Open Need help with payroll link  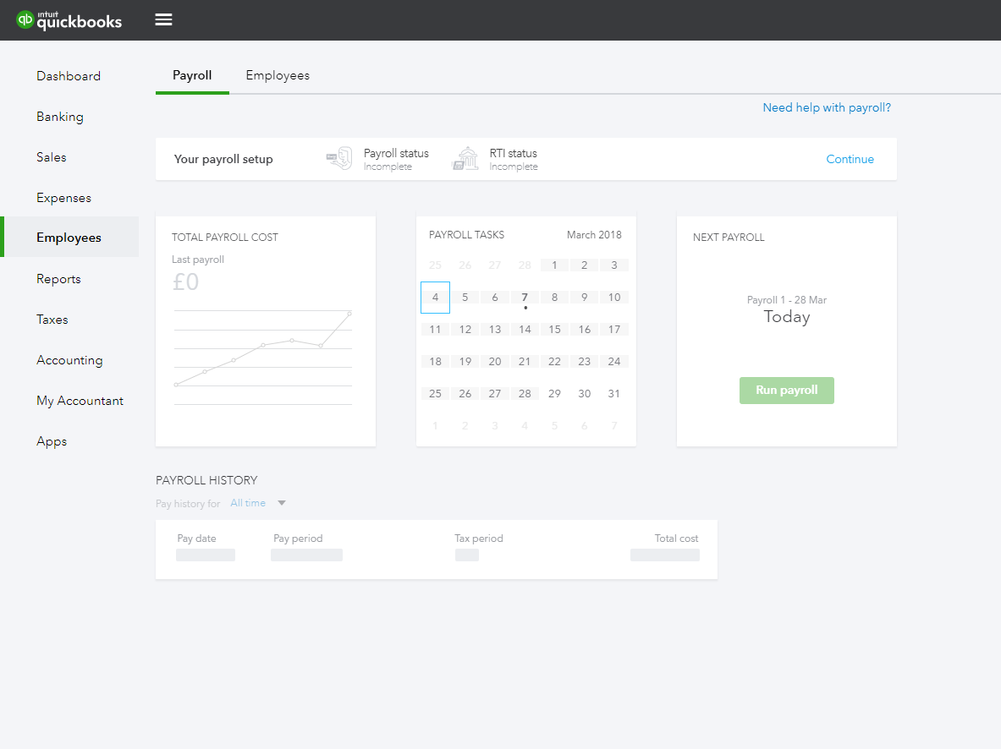click(x=826, y=107)
